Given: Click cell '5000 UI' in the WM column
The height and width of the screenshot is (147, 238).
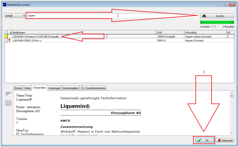Looking at the screenshot, I should point(170,40).
